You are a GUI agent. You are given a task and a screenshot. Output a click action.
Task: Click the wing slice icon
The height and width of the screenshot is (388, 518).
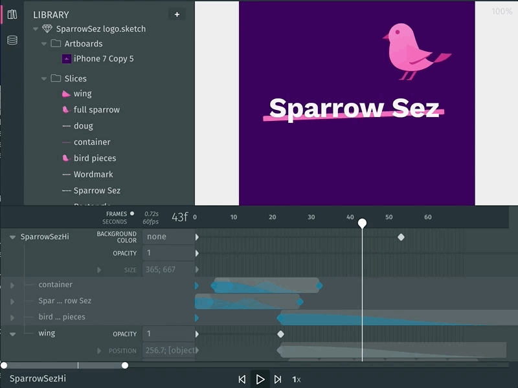click(65, 93)
